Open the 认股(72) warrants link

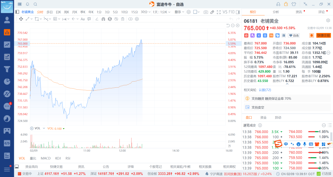point(265,90)
